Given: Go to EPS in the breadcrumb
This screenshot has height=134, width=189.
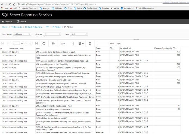Looking at the screenshot, I should [x=48, y=27].
